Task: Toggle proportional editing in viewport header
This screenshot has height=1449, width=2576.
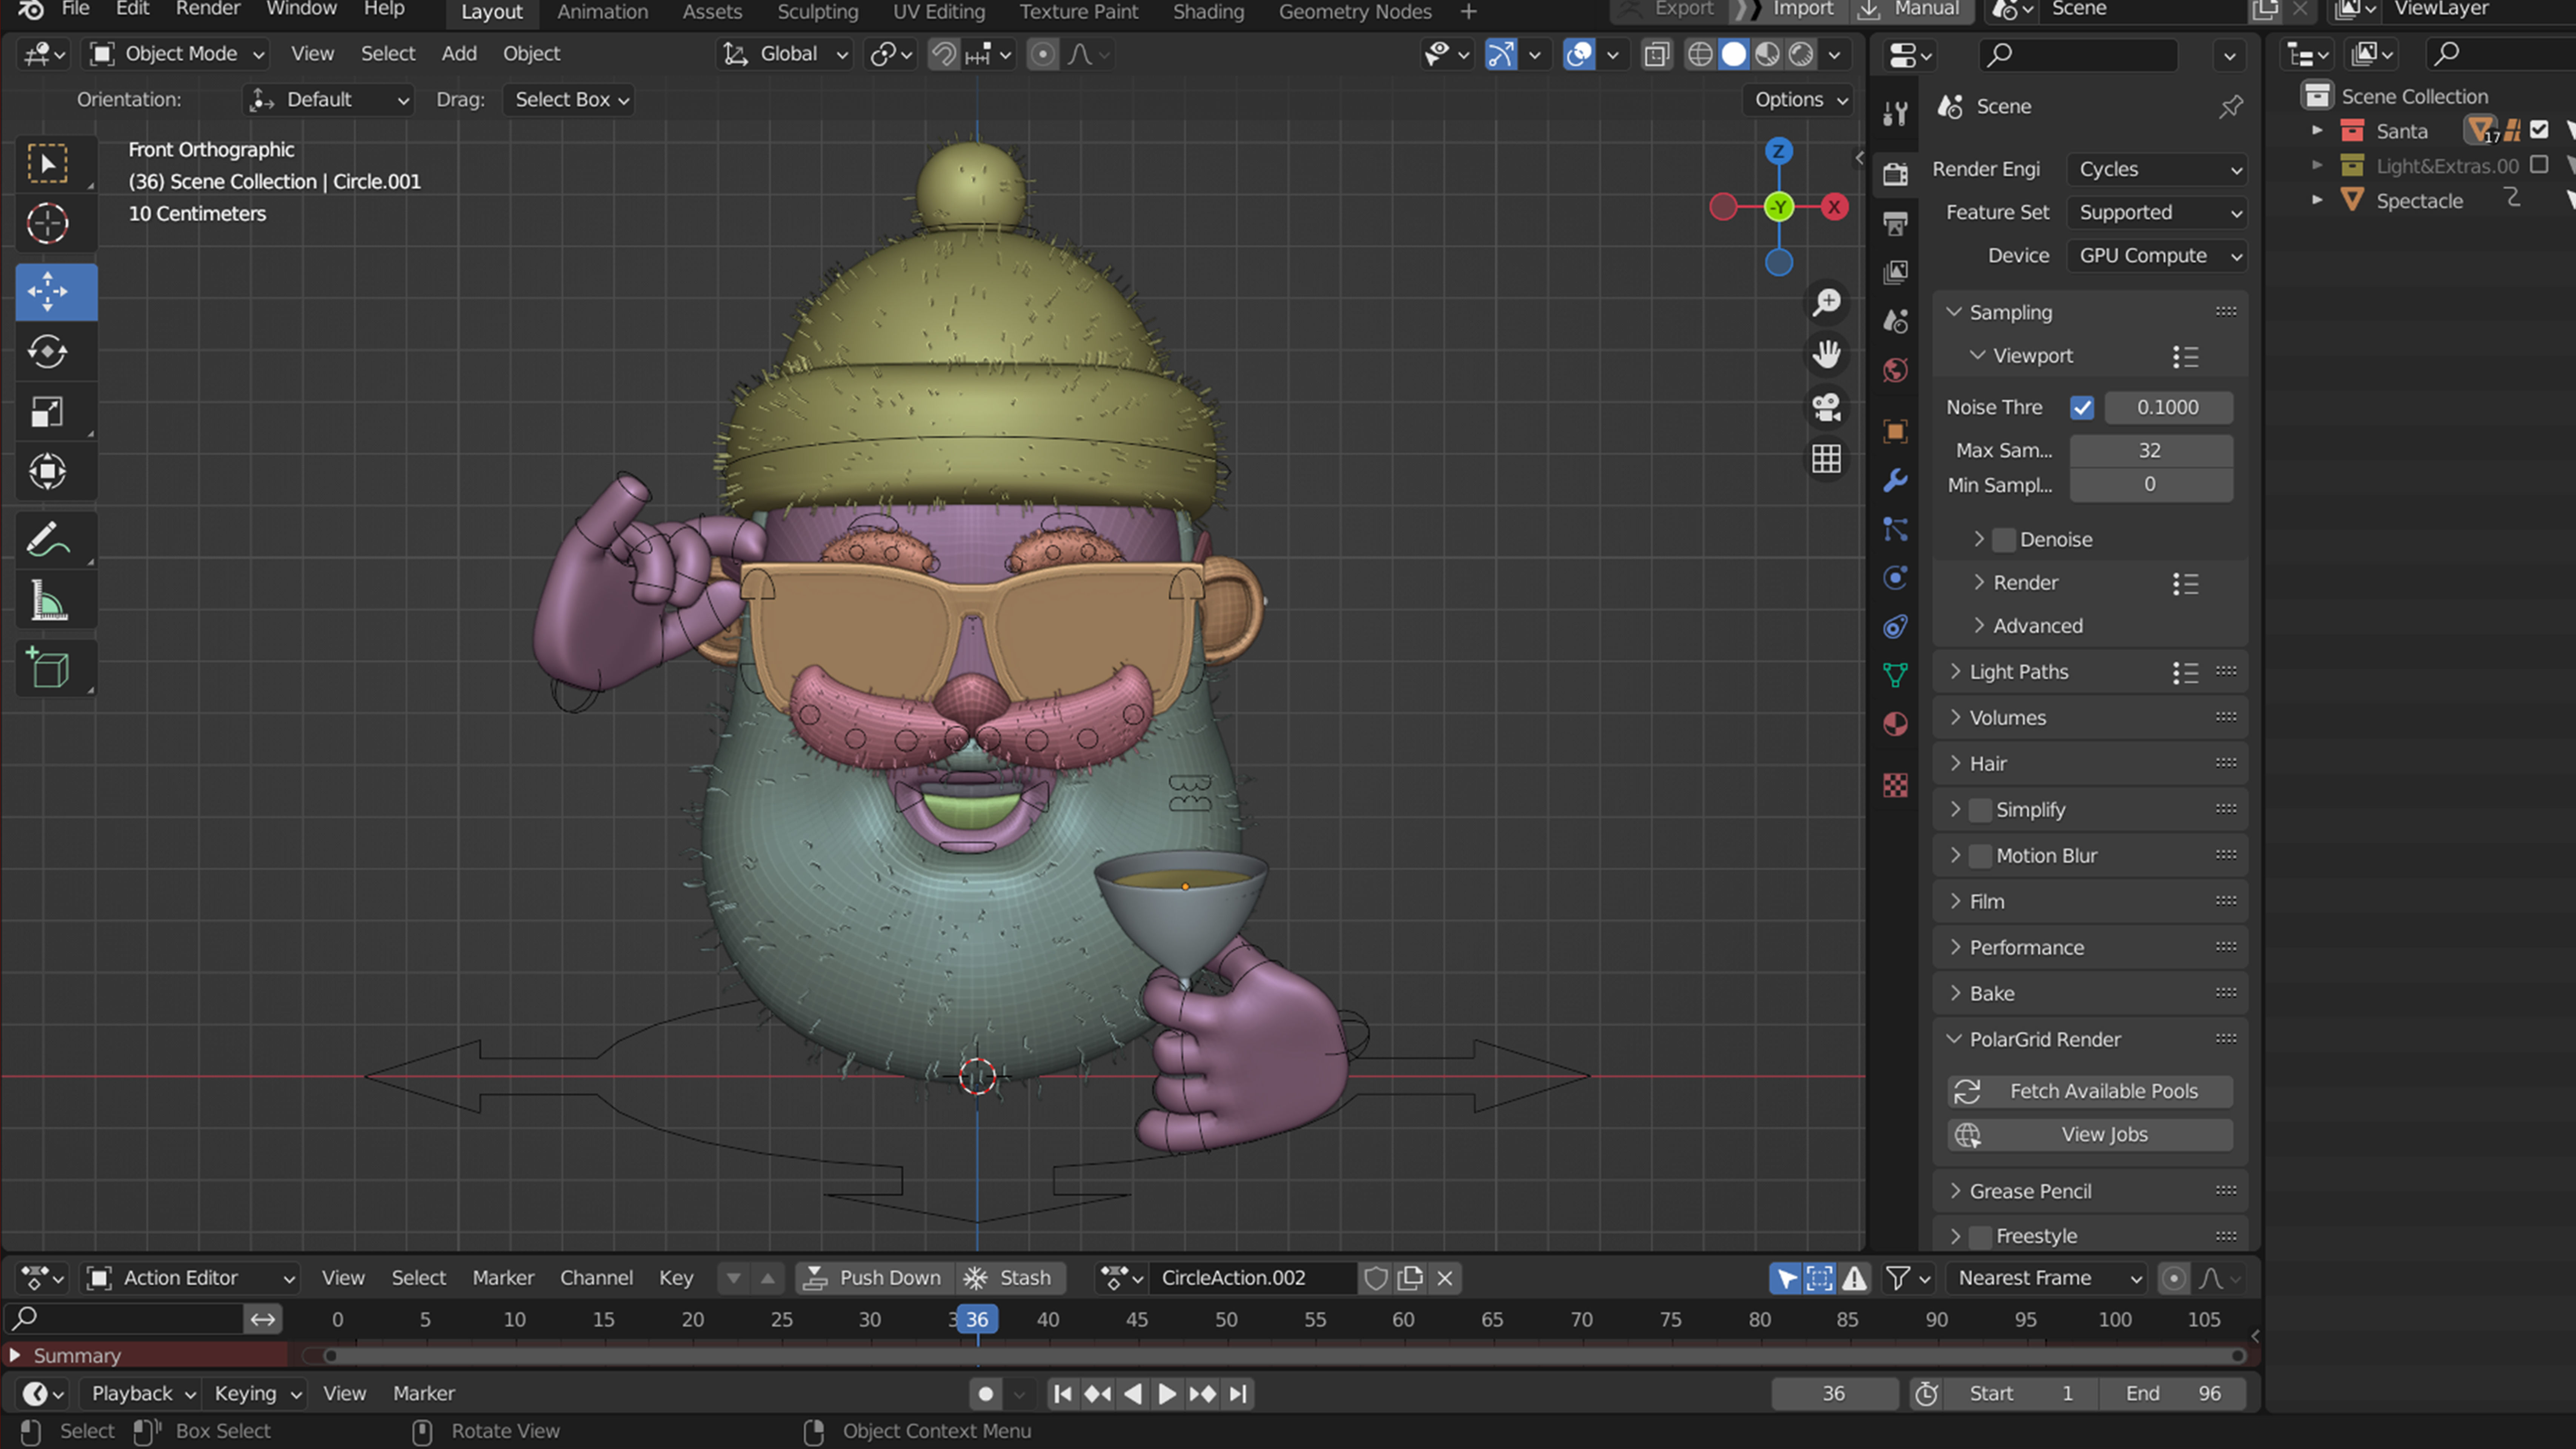Action: point(1042,54)
